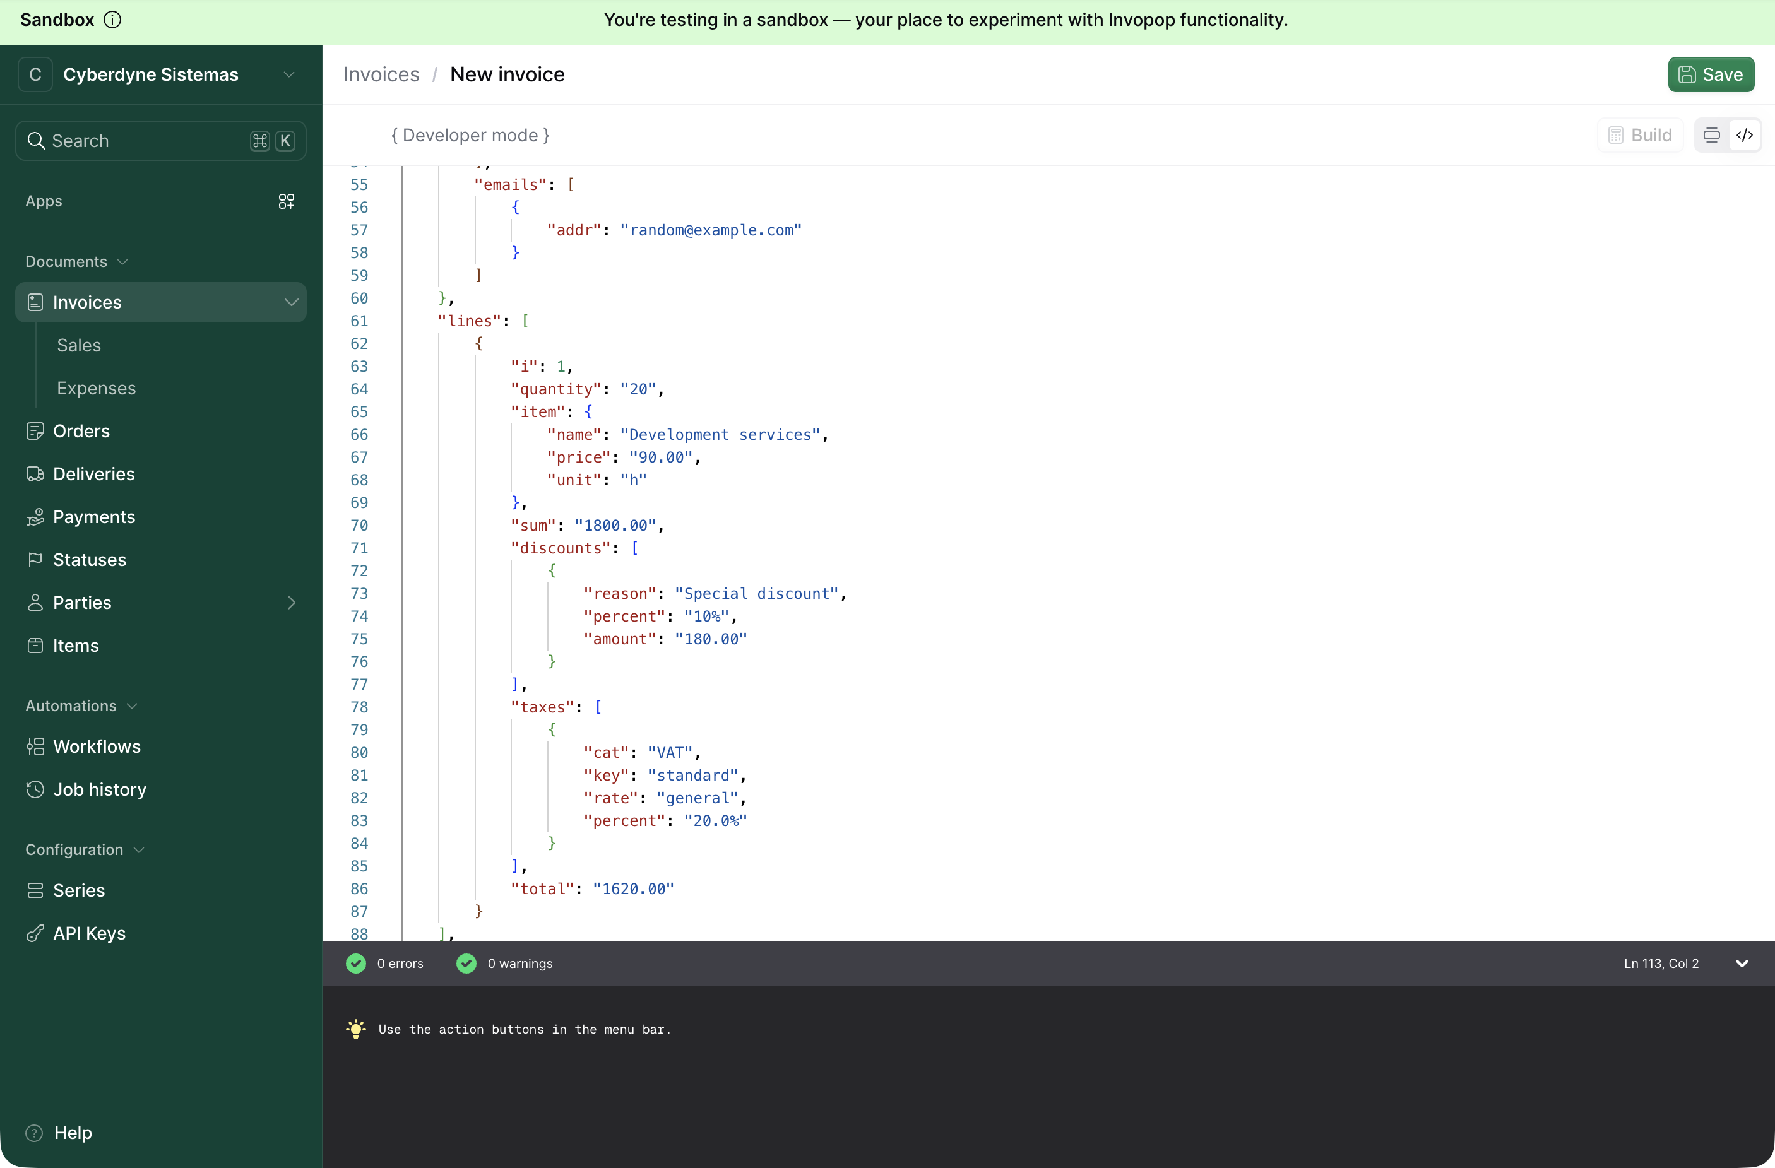
Task: Click the Build button
Action: pyautogui.click(x=1640, y=135)
